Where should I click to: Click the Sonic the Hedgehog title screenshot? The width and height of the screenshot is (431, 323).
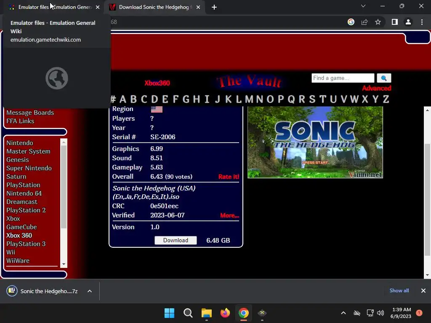tap(315, 142)
